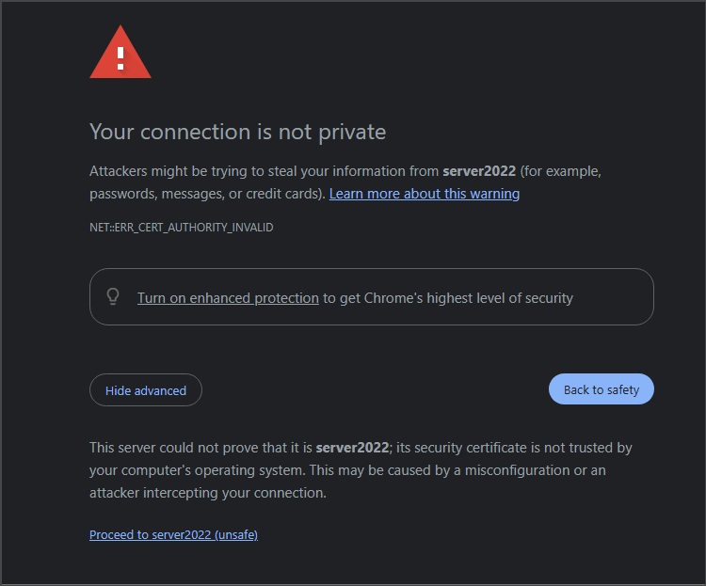706x586 pixels.
Task: Click the passwords, messages, or credit cards text
Action: 207,194
